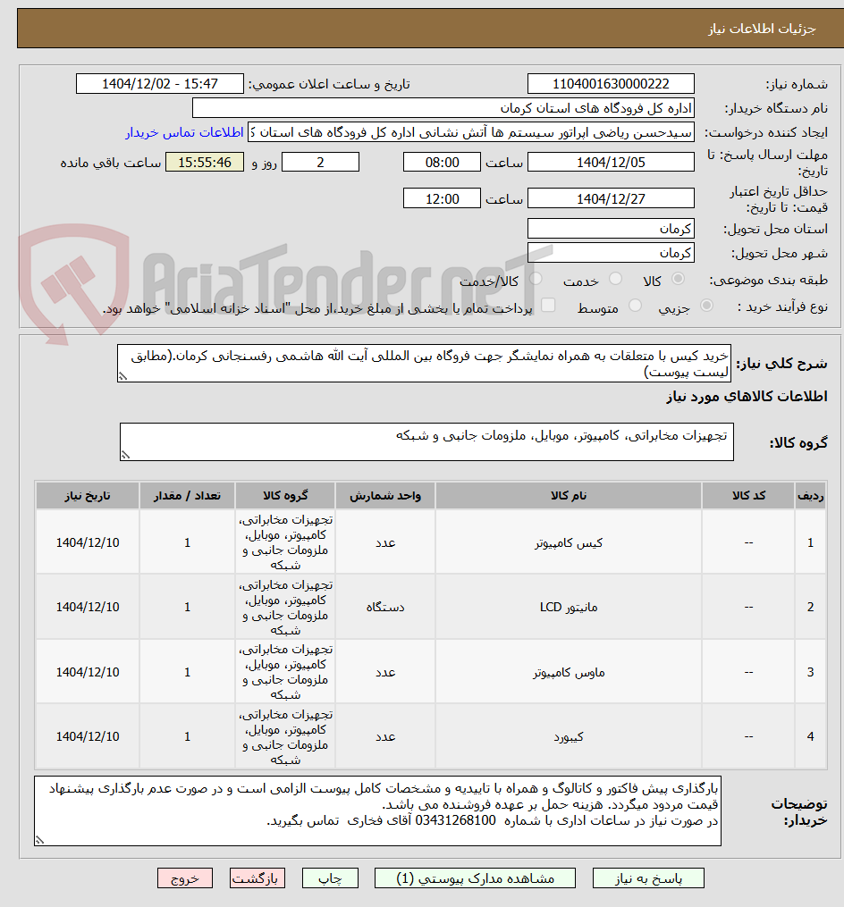844x907 pixels.
Task: Click the buyer name field اداره کل فرودگاه های استان کرمان
Action: (443, 108)
